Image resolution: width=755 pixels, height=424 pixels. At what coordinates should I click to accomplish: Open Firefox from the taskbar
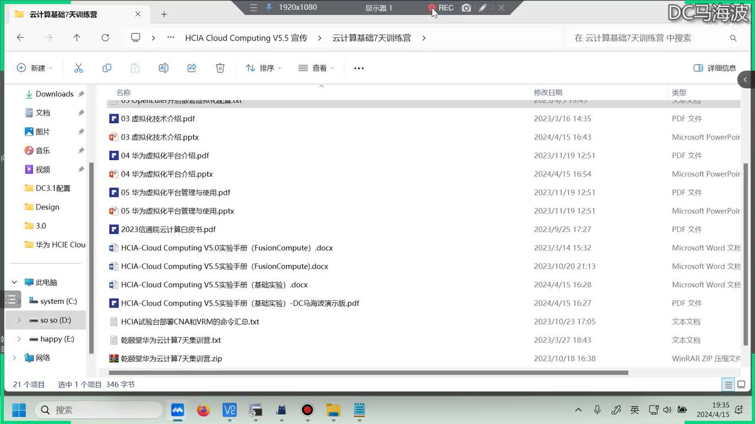pos(203,410)
